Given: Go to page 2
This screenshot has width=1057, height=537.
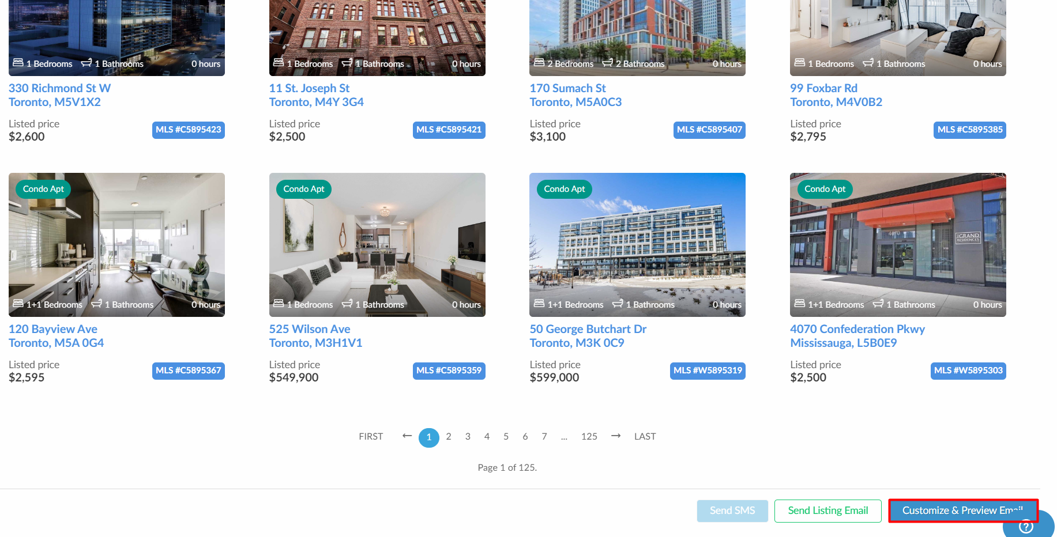Looking at the screenshot, I should 449,436.
